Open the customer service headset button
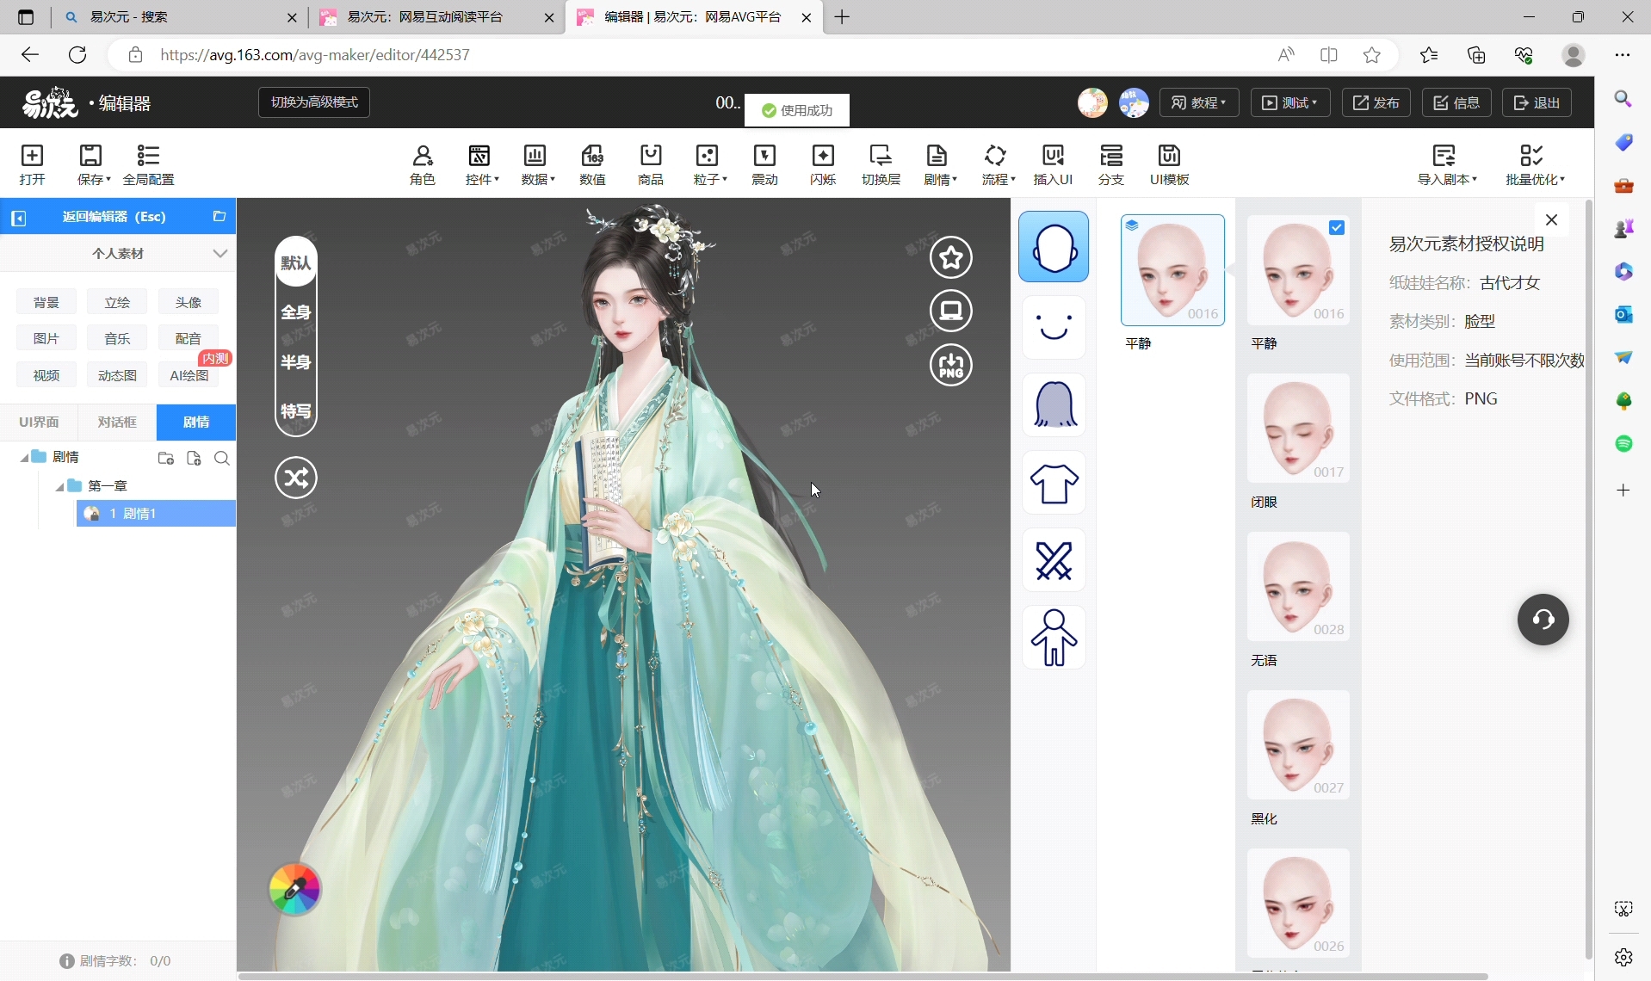This screenshot has width=1651, height=981. coord(1543,620)
